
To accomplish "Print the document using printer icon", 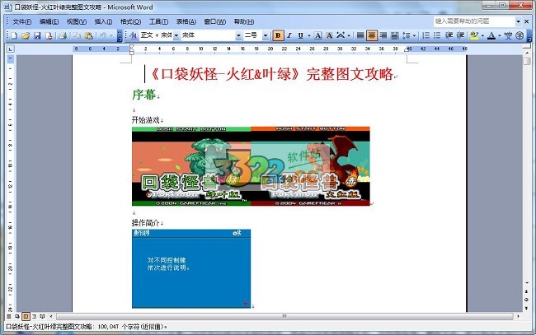I will (63, 35).
